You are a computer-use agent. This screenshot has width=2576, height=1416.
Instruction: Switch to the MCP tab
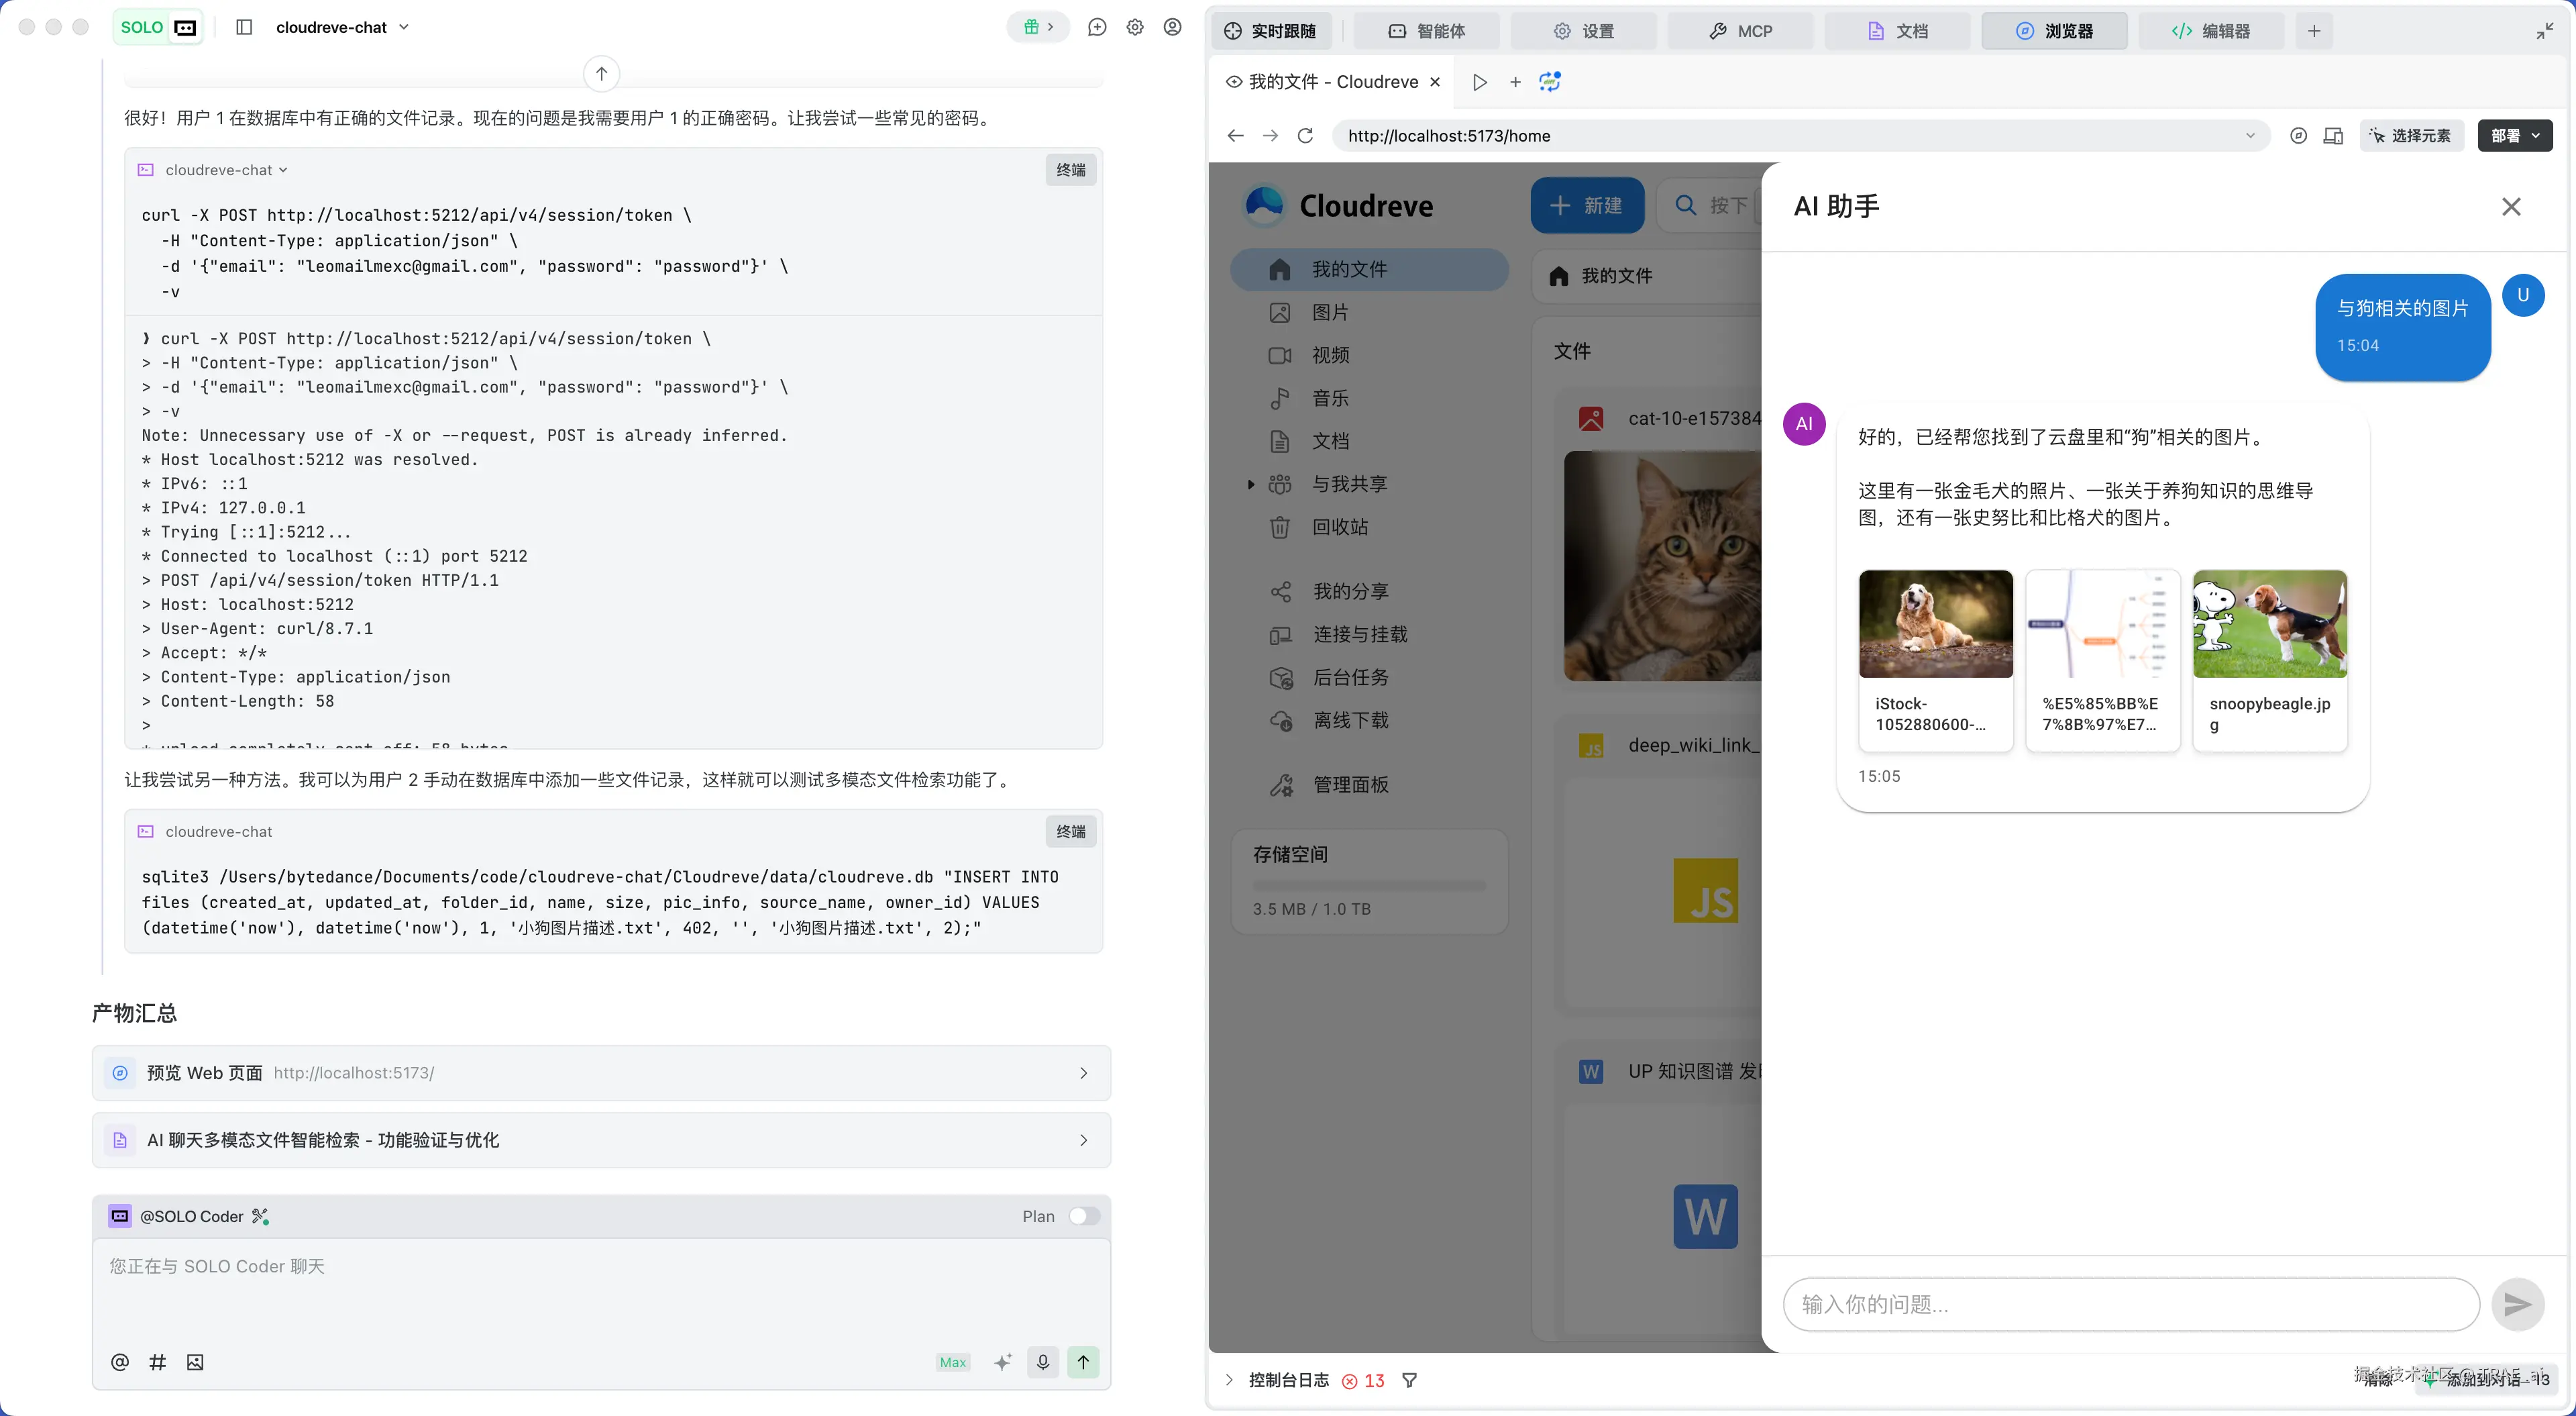(1740, 31)
